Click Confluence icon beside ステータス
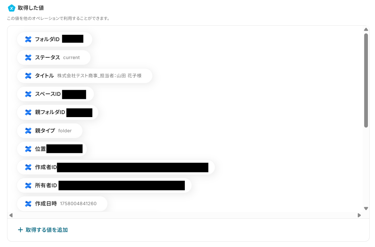 (x=28, y=58)
